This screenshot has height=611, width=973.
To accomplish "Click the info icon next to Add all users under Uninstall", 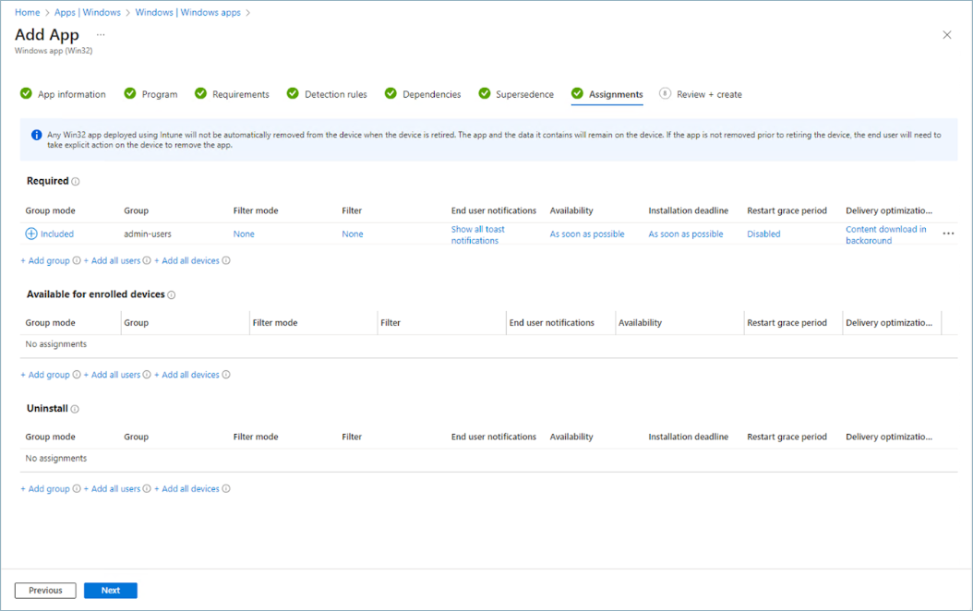I will pos(146,488).
